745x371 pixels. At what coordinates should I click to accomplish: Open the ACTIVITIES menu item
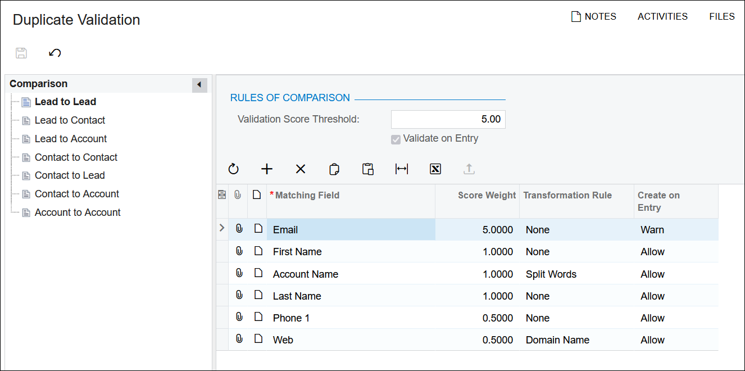coord(662,16)
